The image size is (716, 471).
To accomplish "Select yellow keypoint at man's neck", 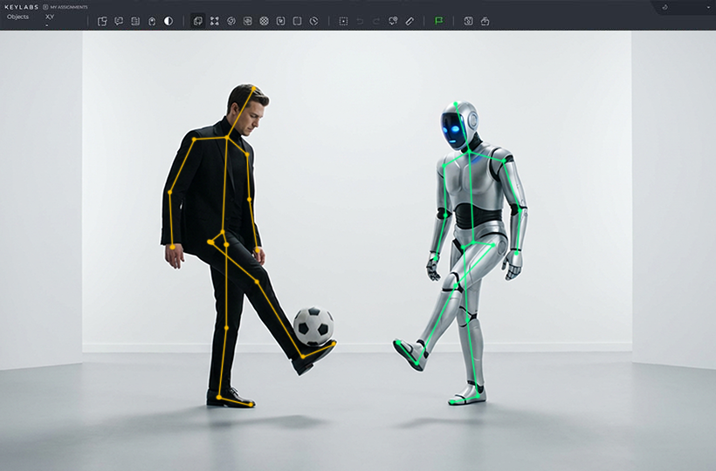I will [227, 137].
